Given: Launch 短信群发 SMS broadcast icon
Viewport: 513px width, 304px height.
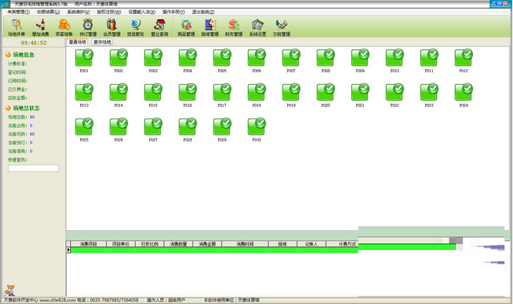Looking at the screenshot, I should [136, 28].
